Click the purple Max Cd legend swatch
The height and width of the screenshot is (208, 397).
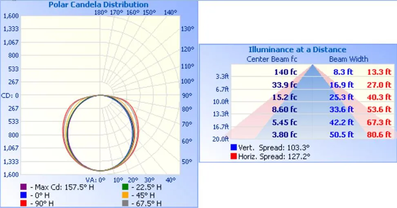coord(23,187)
